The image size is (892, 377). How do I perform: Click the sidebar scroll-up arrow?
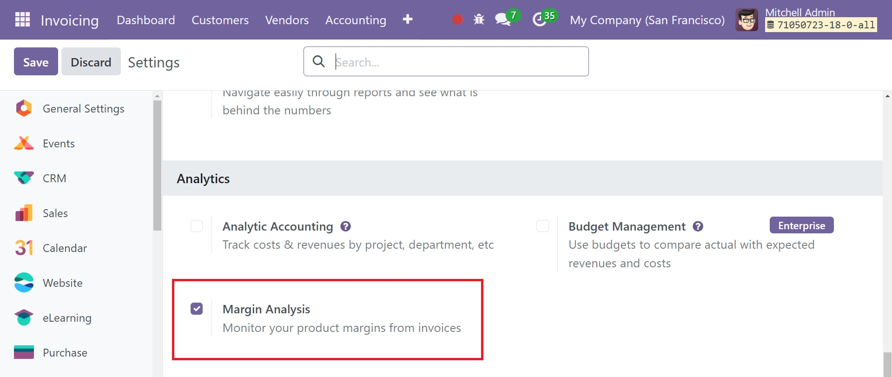[x=157, y=96]
